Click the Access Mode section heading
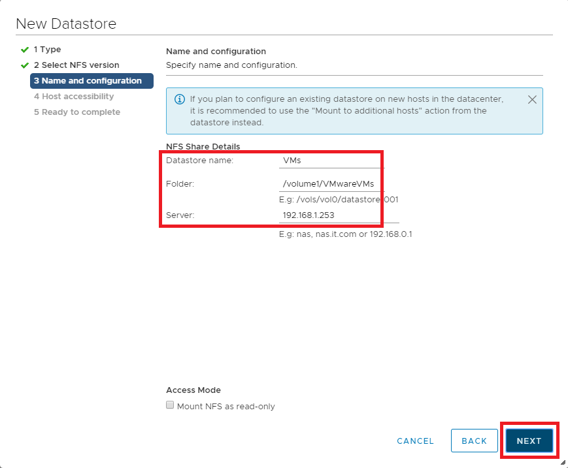Screen dimensions: 568x468 [193, 390]
